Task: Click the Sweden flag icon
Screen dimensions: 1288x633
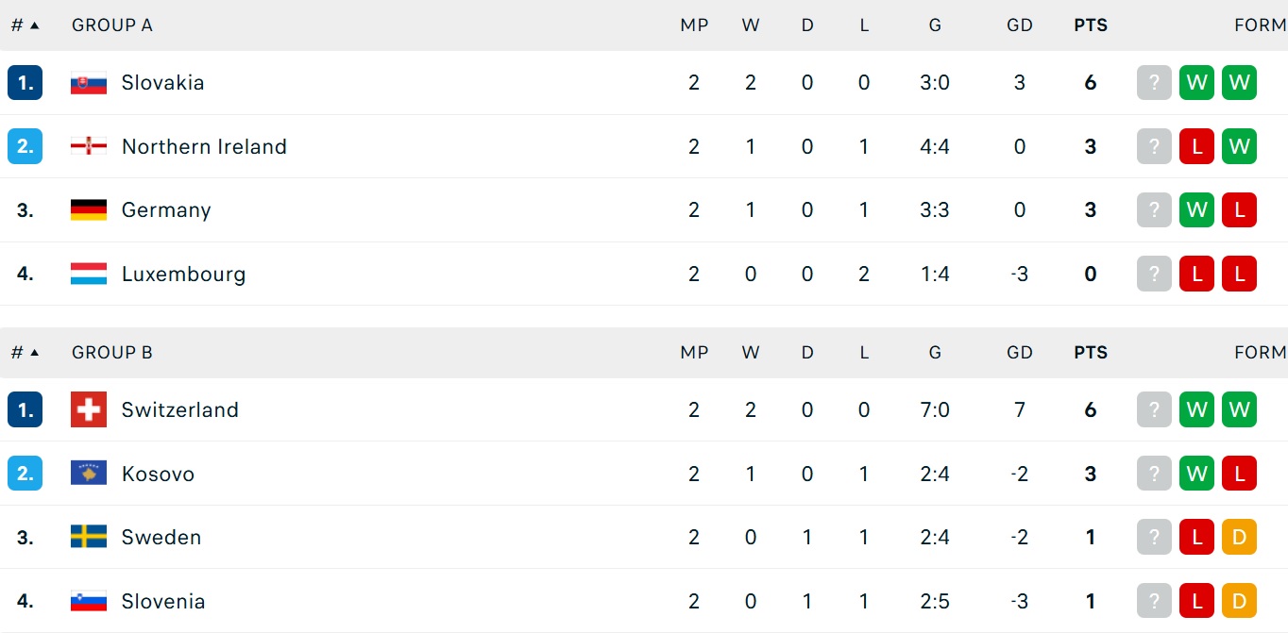Action: pyautogui.click(x=89, y=537)
